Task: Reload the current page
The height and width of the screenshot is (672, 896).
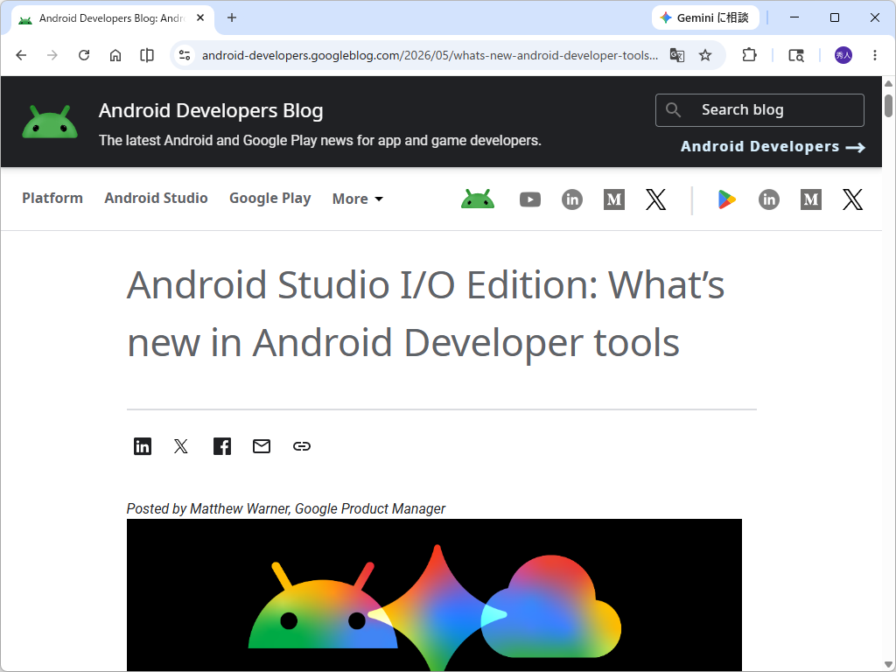Action: point(84,55)
